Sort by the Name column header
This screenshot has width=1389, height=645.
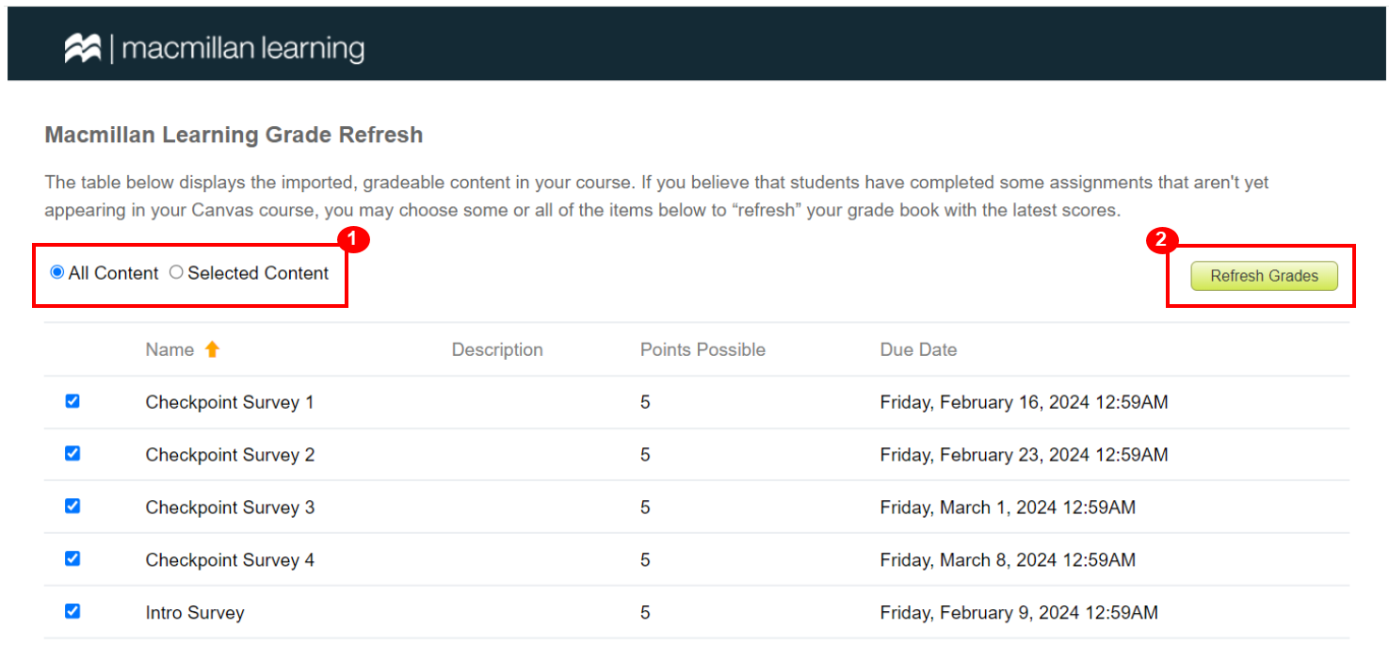coord(170,349)
